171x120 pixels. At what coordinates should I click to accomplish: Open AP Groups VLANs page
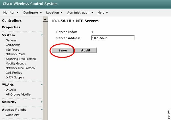point(18,95)
